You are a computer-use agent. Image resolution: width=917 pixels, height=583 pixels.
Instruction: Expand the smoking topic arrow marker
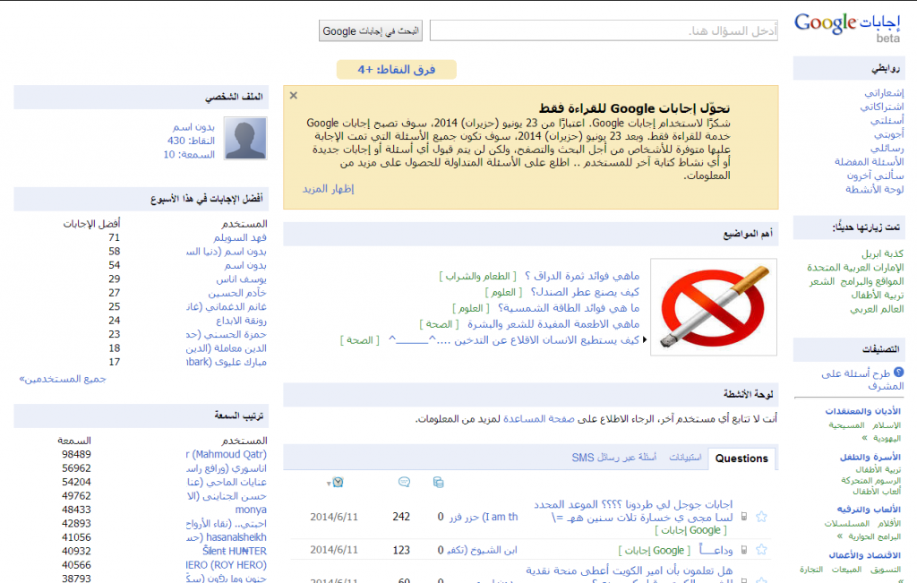click(x=645, y=339)
